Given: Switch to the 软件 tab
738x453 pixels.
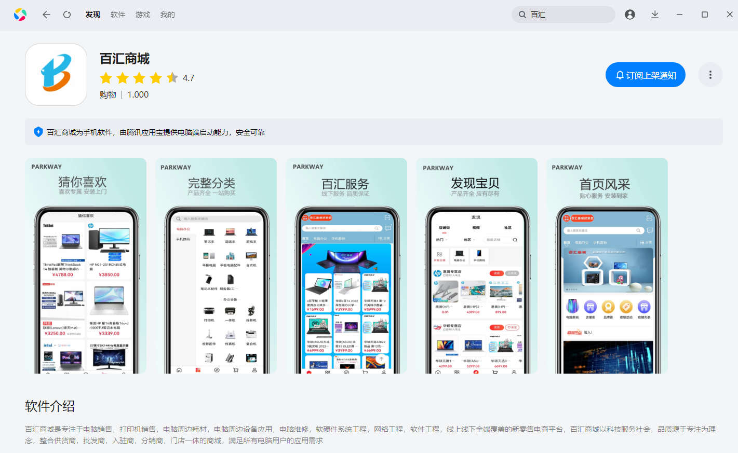Looking at the screenshot, I should pos(118,15).
